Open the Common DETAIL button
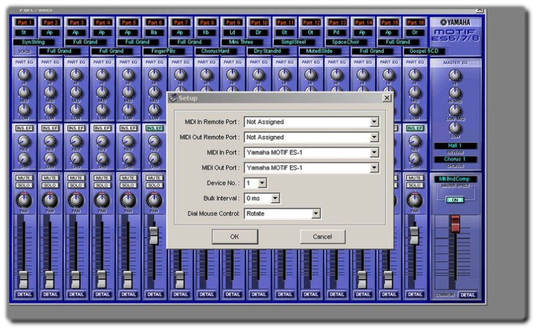This screenshot has height=333, width=539. click(467, 295)
